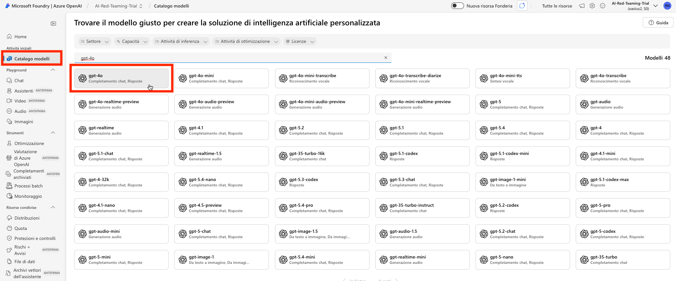
Task: Clear the gpt-4o search text
Action: tap(386, 57)
